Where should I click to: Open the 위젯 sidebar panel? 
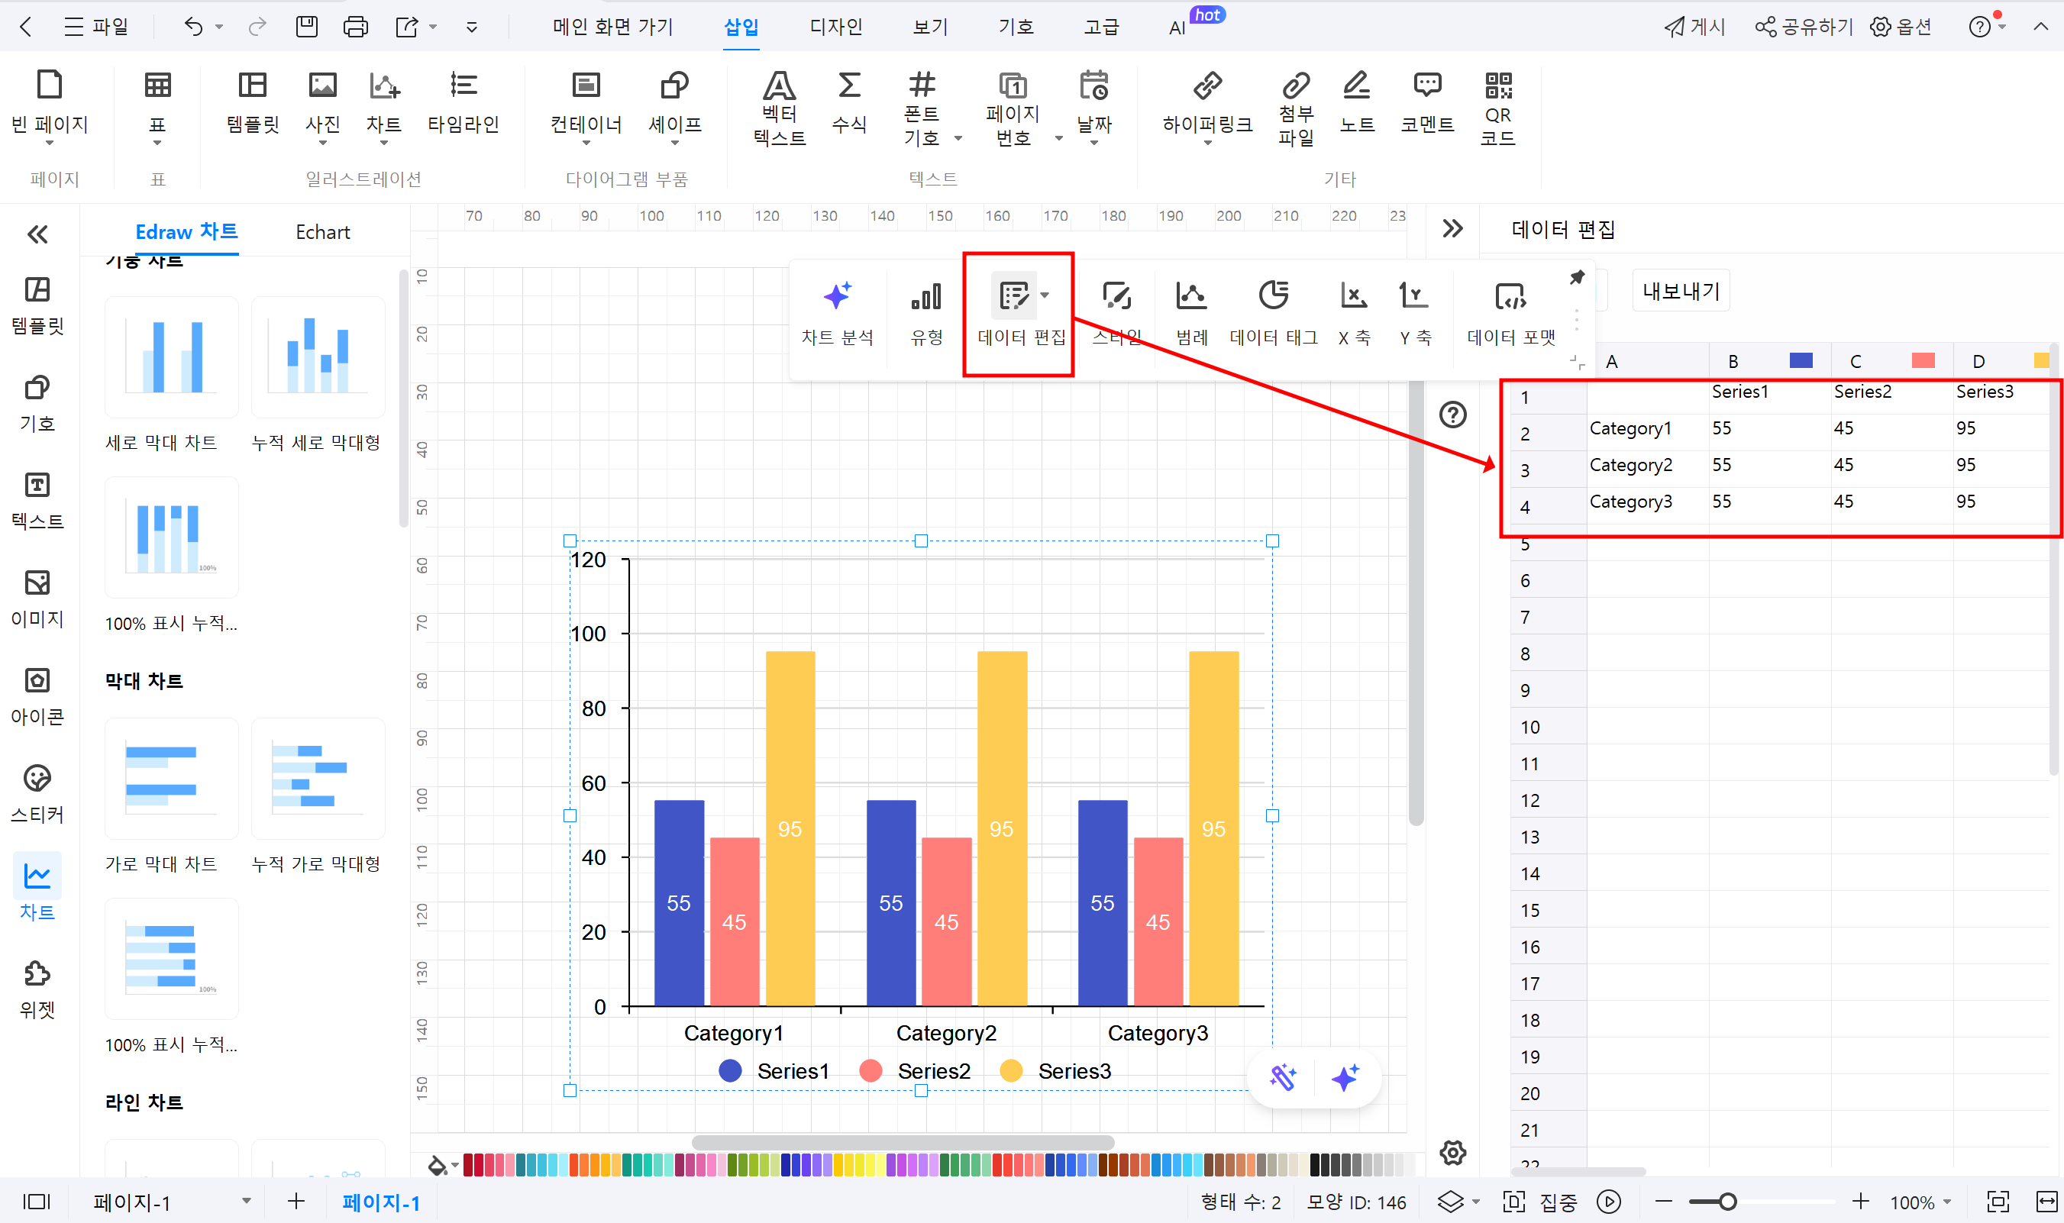pos(37,989)
